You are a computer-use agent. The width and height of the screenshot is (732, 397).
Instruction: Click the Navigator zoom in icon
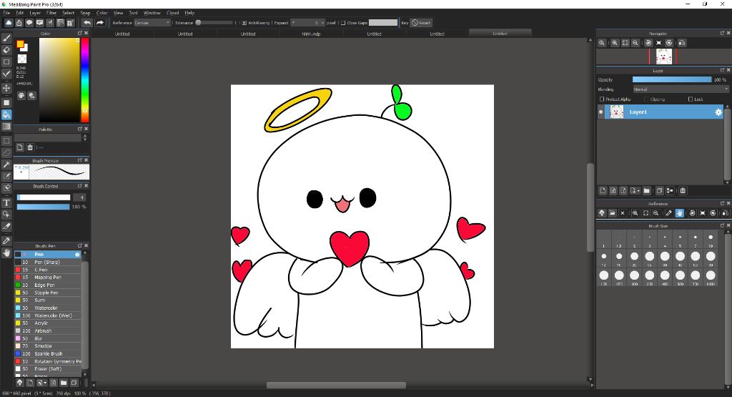[615, 43]
